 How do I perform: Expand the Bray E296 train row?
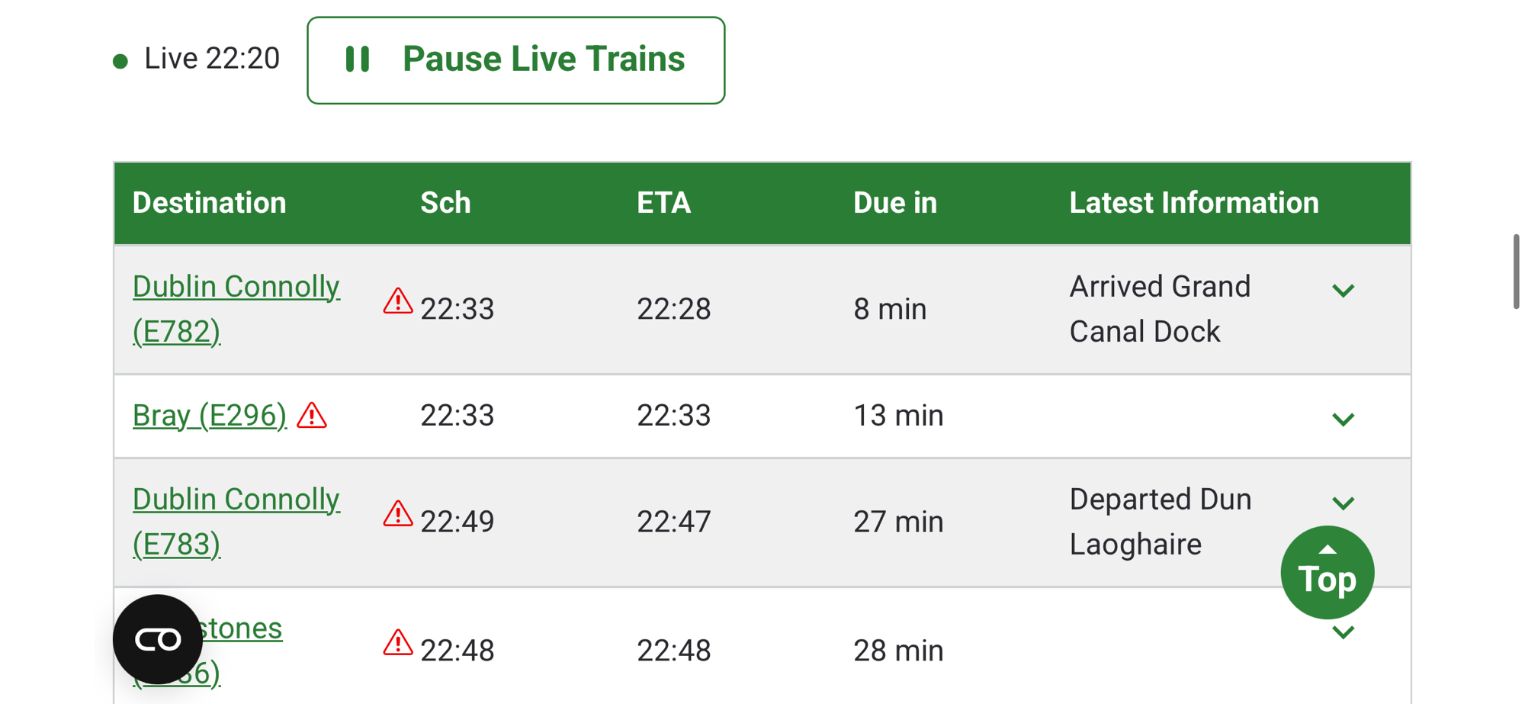[x=1343, y=420]
